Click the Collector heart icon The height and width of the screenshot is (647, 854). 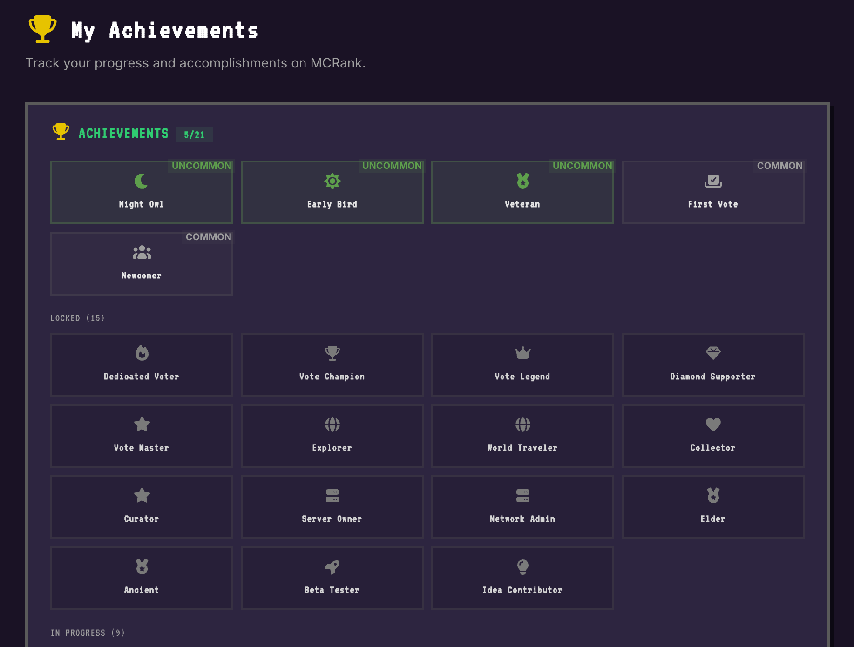[713, 424]
